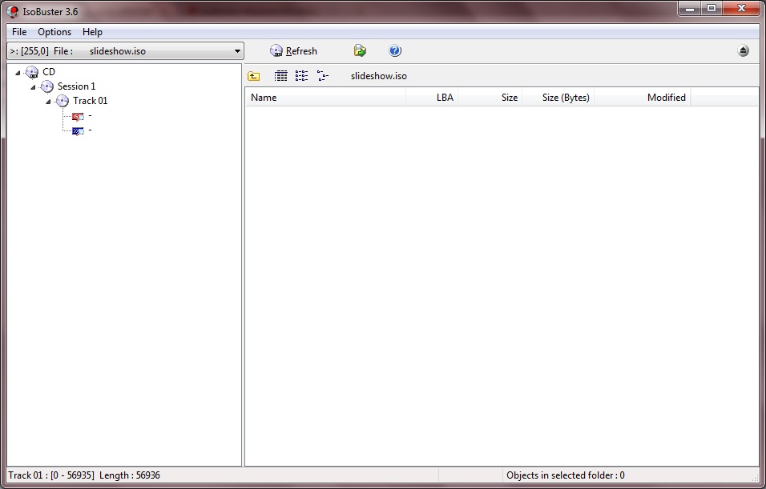Open the file selection dropdown
Screen dimensions: 766x489
[x=238, y=50]
